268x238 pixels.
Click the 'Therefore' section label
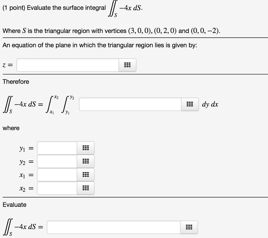16,82
